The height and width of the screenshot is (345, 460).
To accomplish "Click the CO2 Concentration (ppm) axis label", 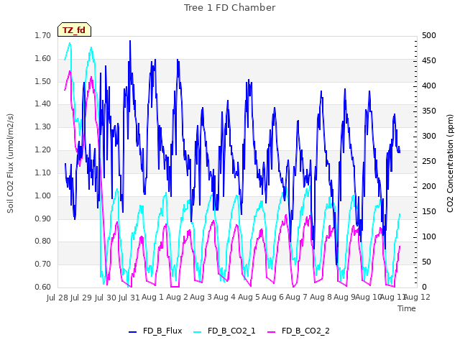I will 450,163.
